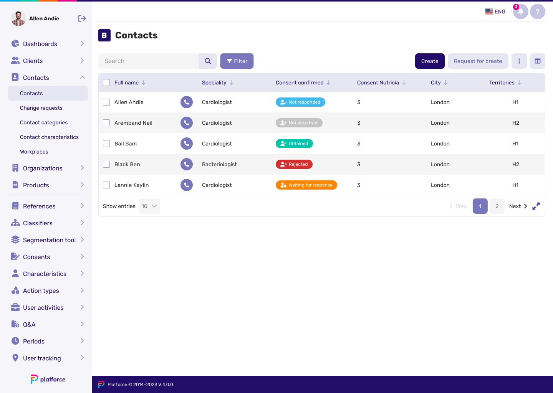The image size is (553, 393).
Task: Click the Obtained consent badge
Action: click(x=294, y=144)
